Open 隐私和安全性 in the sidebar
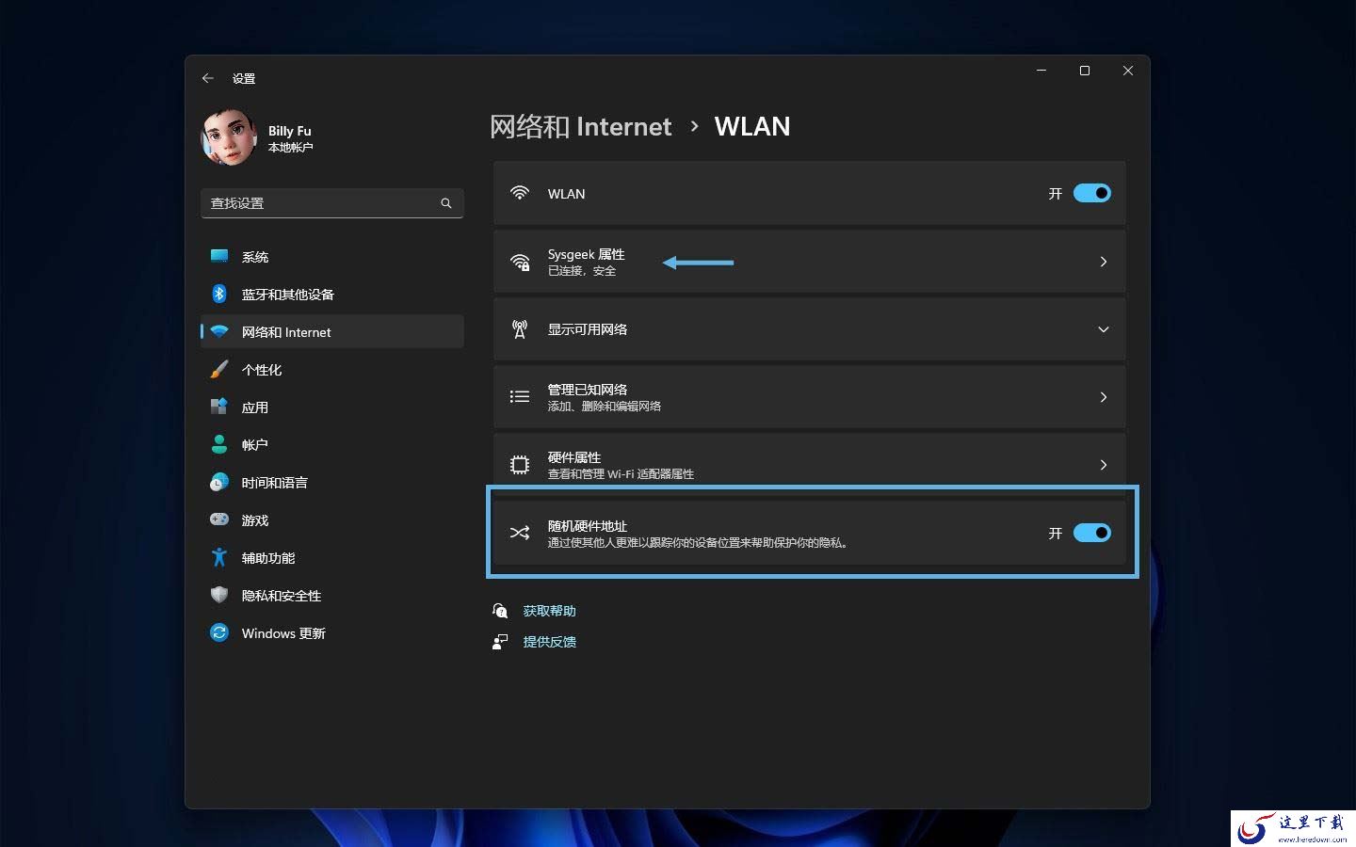Viewport: 1356px width, 847px height. click(331, 595)
